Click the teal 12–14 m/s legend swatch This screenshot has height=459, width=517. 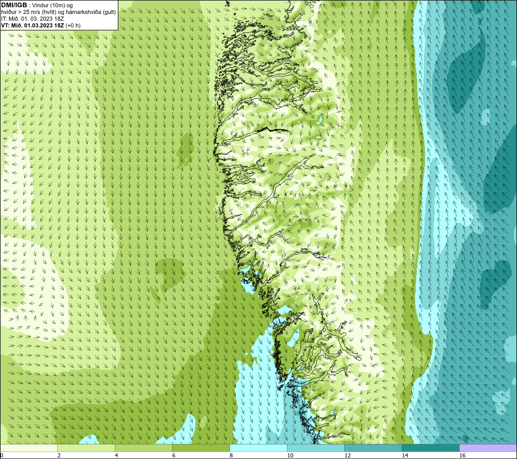tap(373, 448)
